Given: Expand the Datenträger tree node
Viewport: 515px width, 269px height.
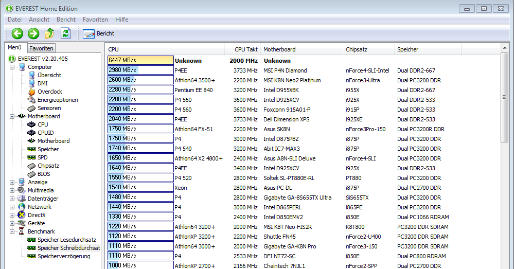Looking at the screenshot, I should [x=12, y=199].
